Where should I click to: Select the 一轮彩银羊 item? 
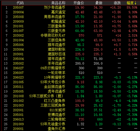(x=57, y=73)
